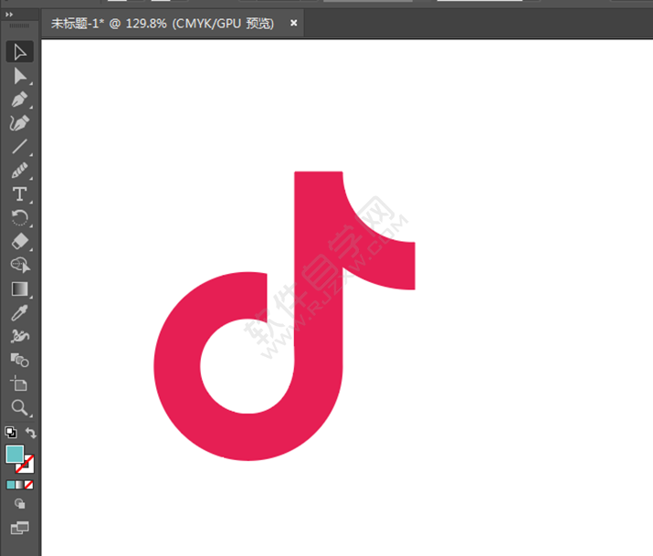Switch to the 未标题-1* document tab
Viewport: 653px width, 556px height.
click(163, 24)
